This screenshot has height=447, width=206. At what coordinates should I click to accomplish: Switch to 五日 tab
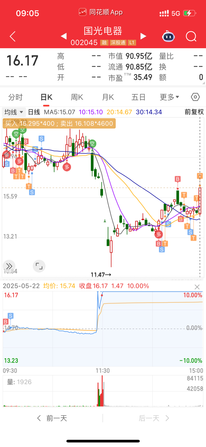coord(138,97)
